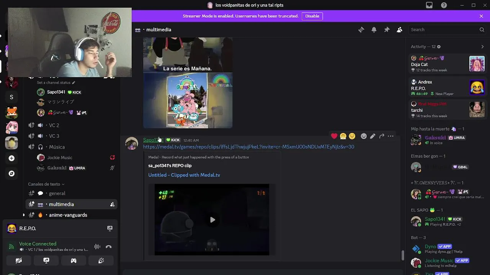Open the general text channel
The width and height of the screenshot is (490, 275).
point(57,193)
